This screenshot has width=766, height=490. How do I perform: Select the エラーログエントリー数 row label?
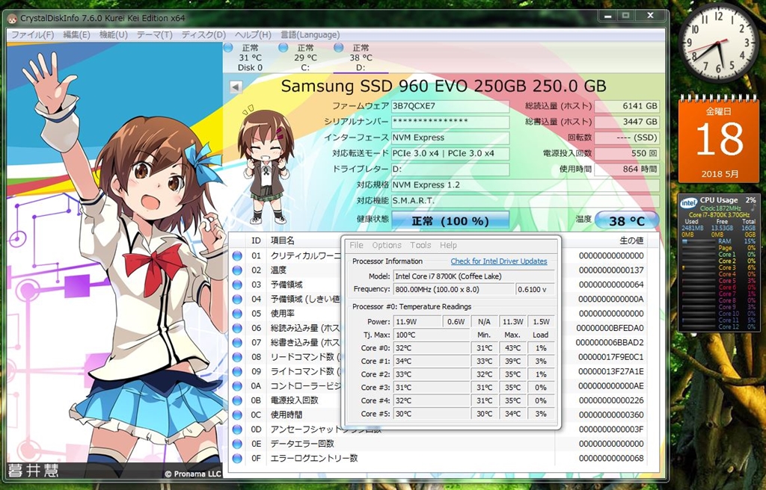click(x=314, y=459)
